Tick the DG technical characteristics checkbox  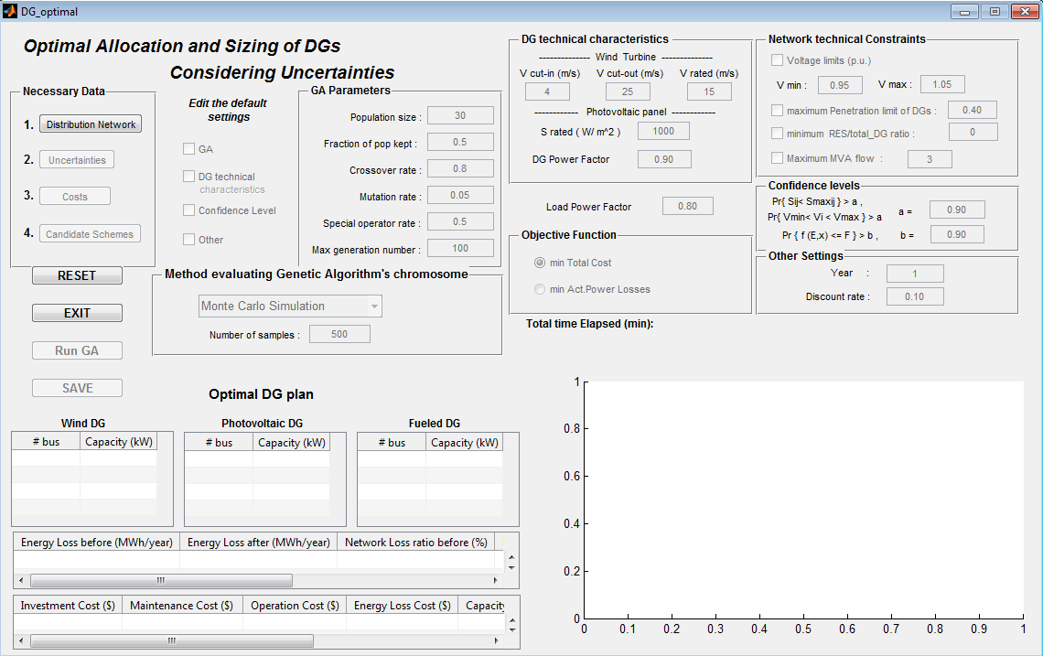pyautogui.click(x=188, y=177)
